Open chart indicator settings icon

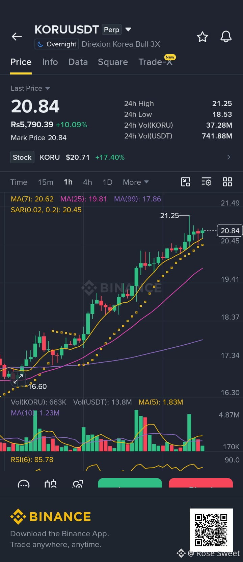coord(207,182)
